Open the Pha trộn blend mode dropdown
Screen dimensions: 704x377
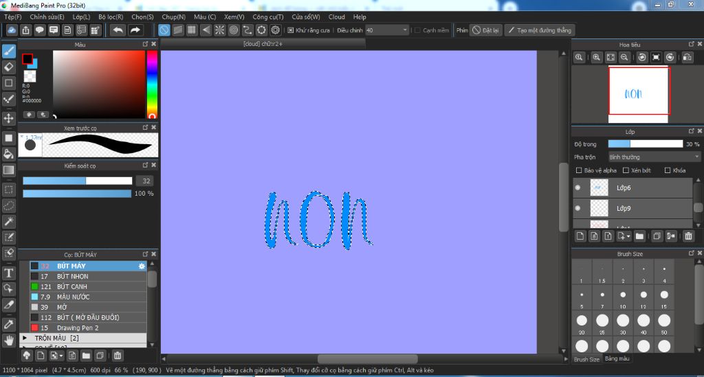click(654, 157)
